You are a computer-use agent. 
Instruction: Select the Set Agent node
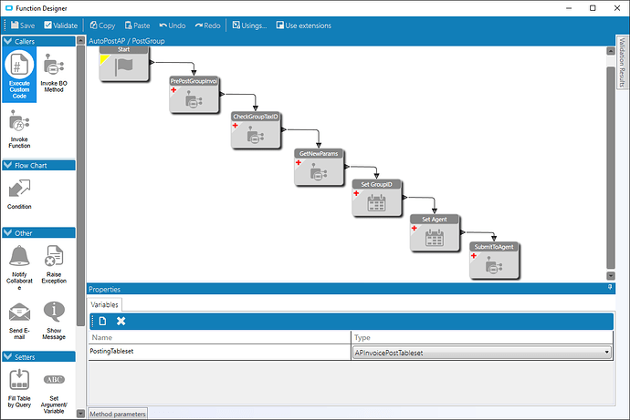(435, 233)
